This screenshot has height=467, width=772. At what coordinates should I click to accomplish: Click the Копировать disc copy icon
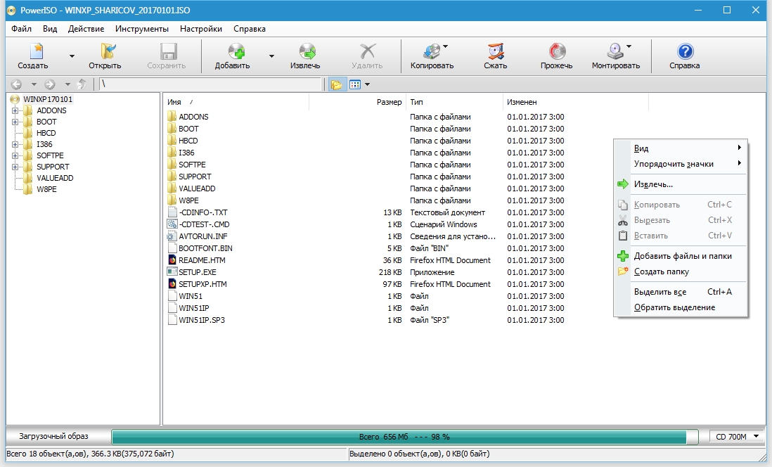[431, 53]
